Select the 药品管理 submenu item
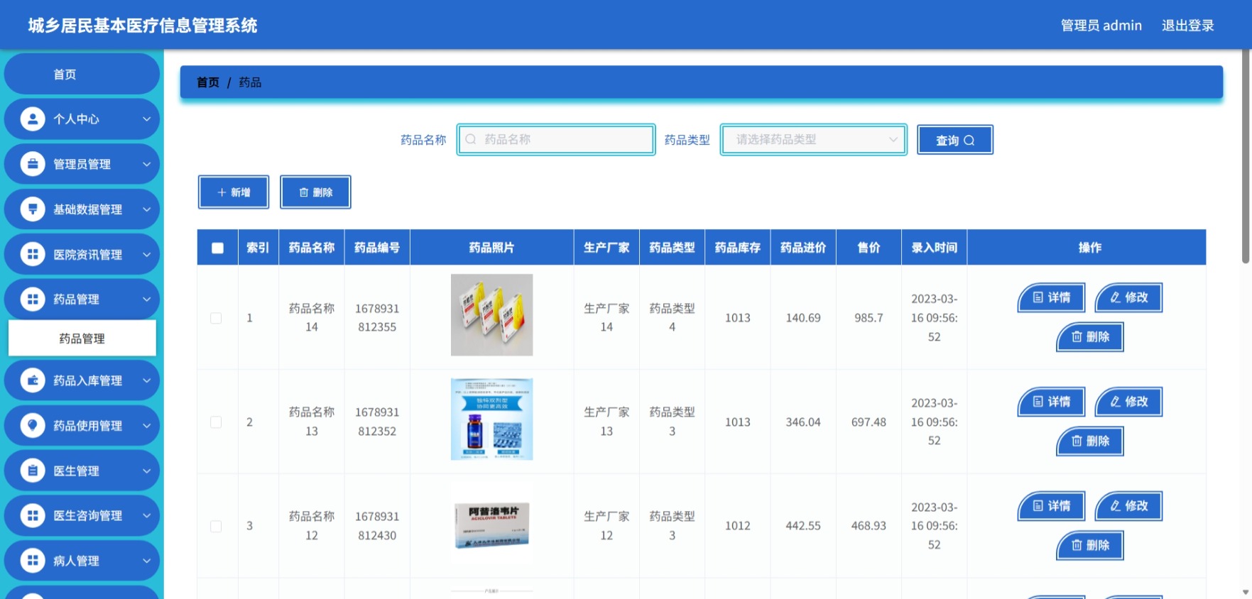This screenshot has width=1252, height=599. point(82,339)
